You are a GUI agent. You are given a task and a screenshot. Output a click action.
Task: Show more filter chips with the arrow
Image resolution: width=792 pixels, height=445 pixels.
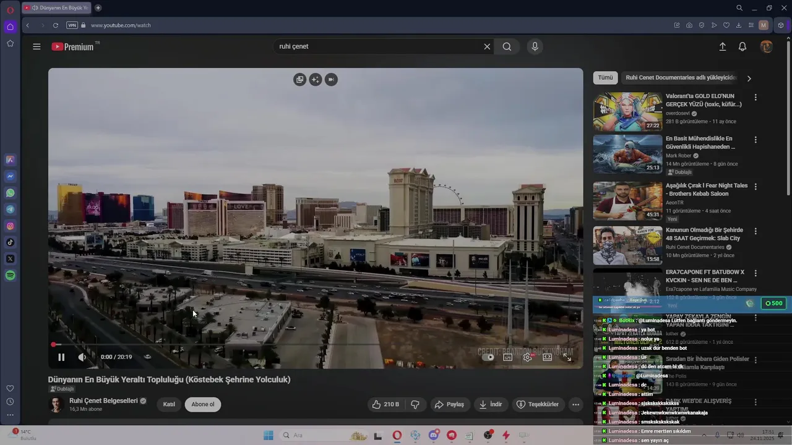749,78
